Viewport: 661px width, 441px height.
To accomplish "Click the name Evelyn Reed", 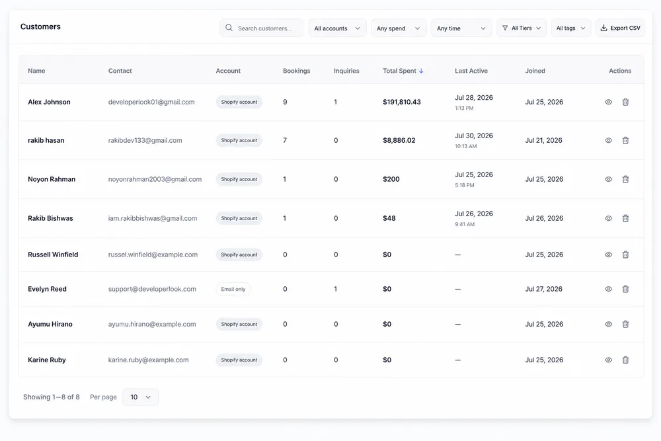I will point(47,289).
